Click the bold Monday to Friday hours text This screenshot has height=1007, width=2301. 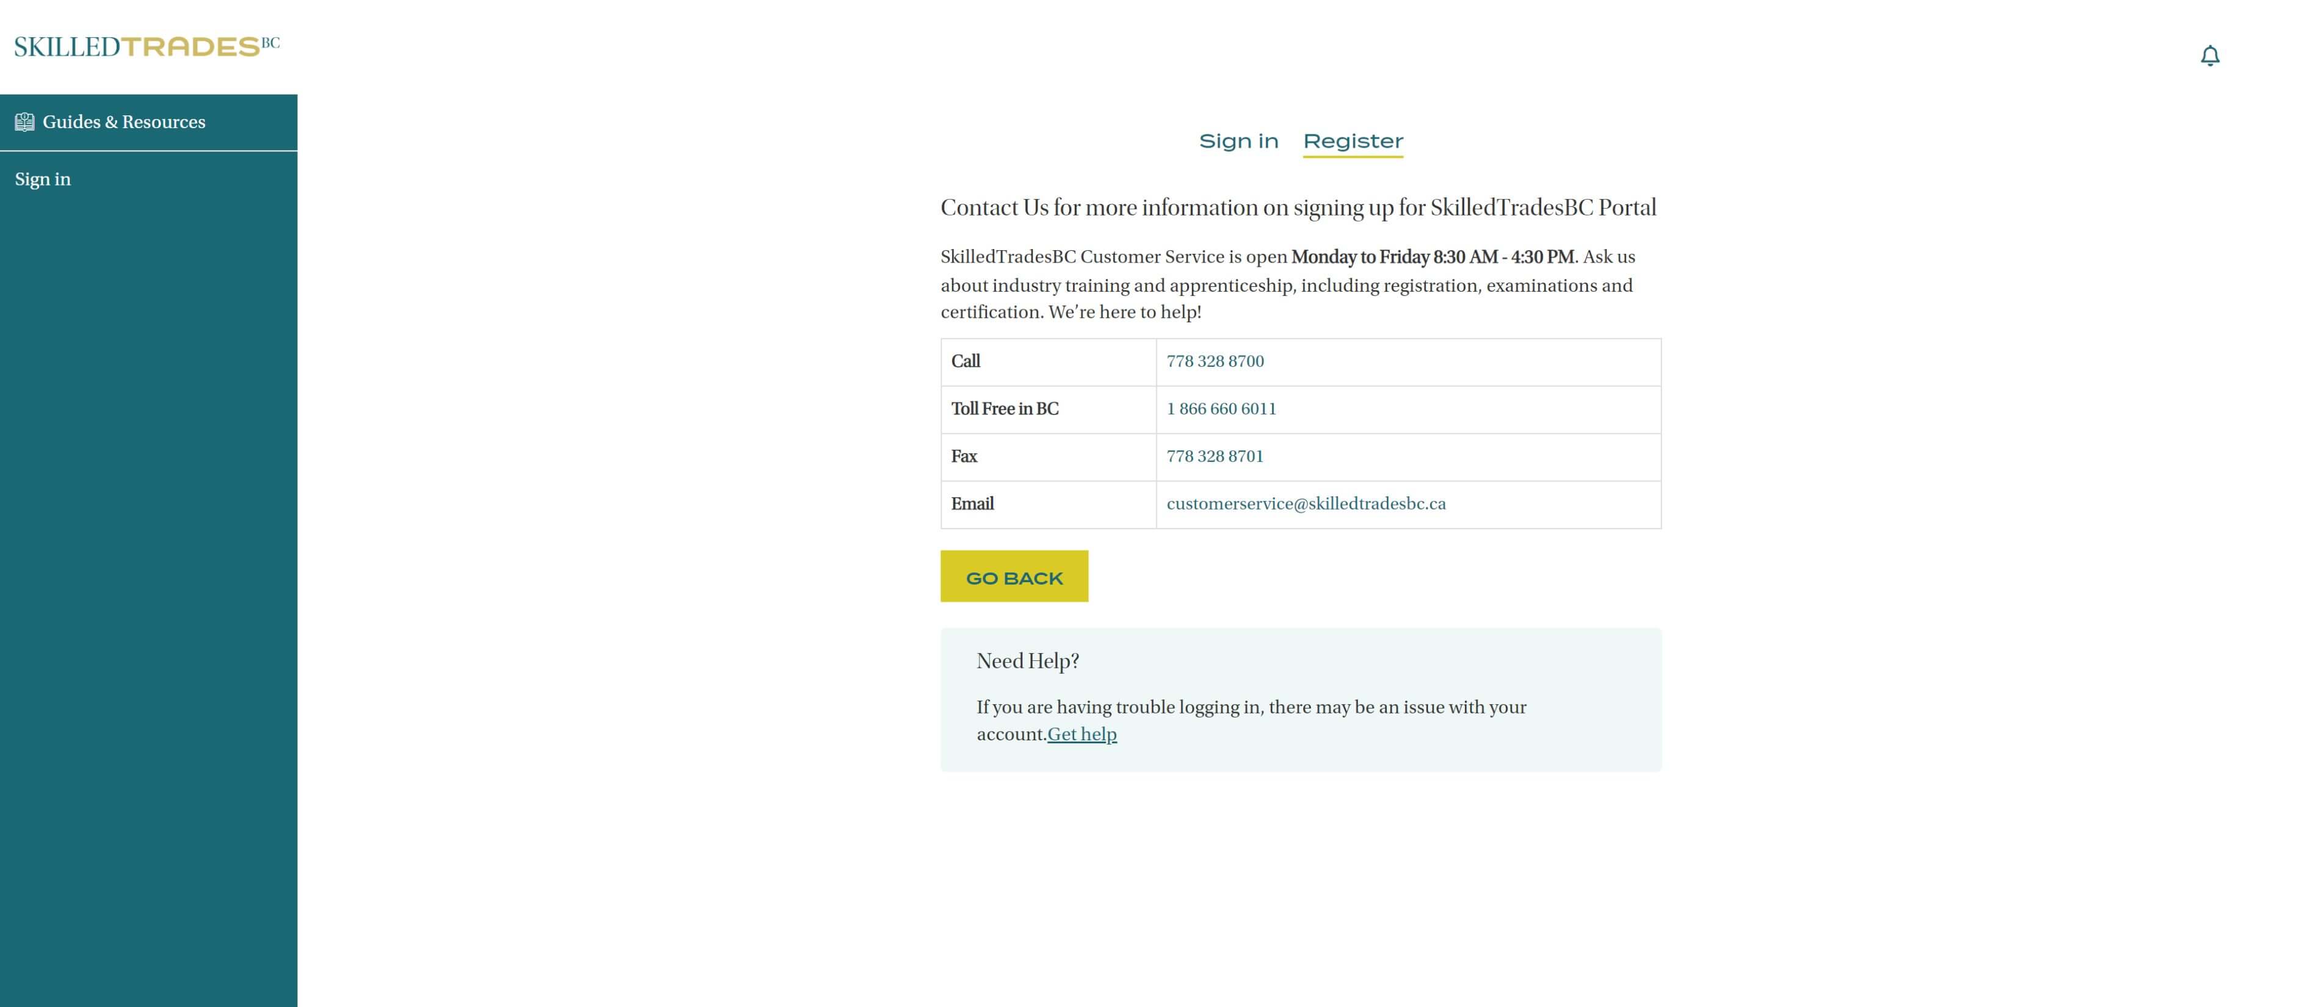tap(1432, 258)
